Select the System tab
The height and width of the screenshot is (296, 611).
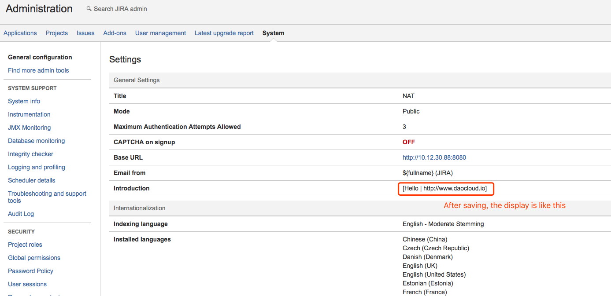coord(273,33)
